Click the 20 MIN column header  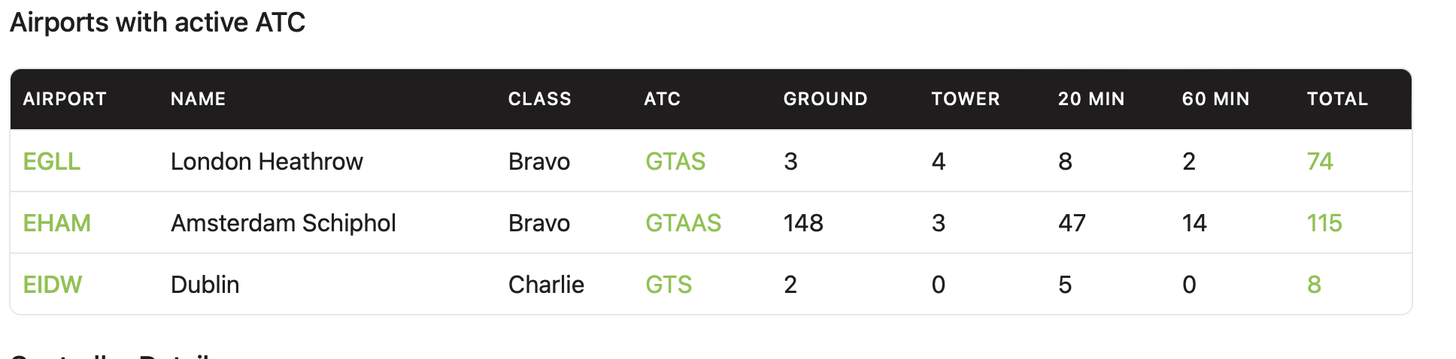coord(1090,99)
